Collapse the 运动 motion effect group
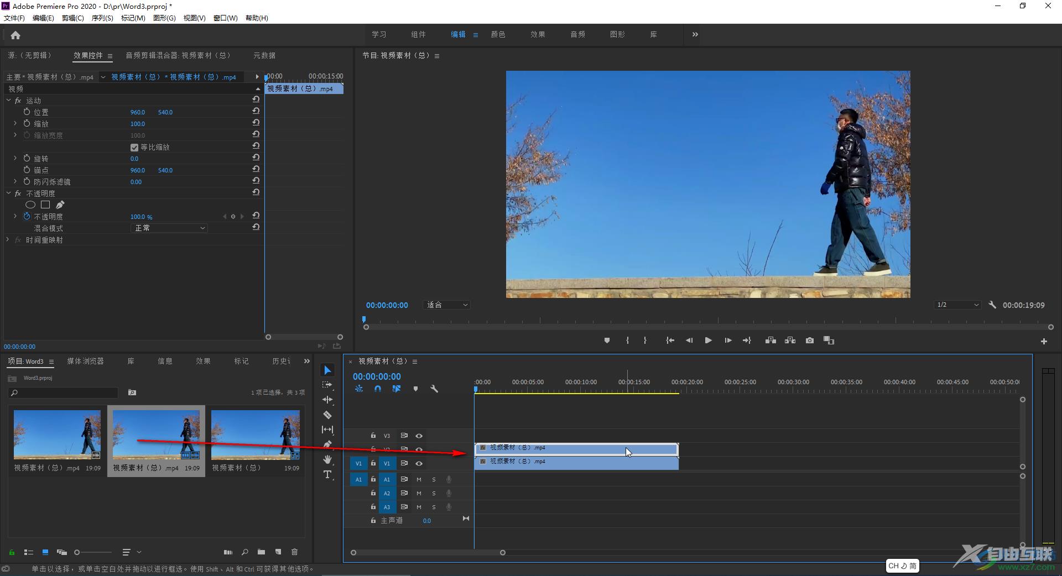The height and width of the screenshot is (576, 1062). [x=8, y=100]
